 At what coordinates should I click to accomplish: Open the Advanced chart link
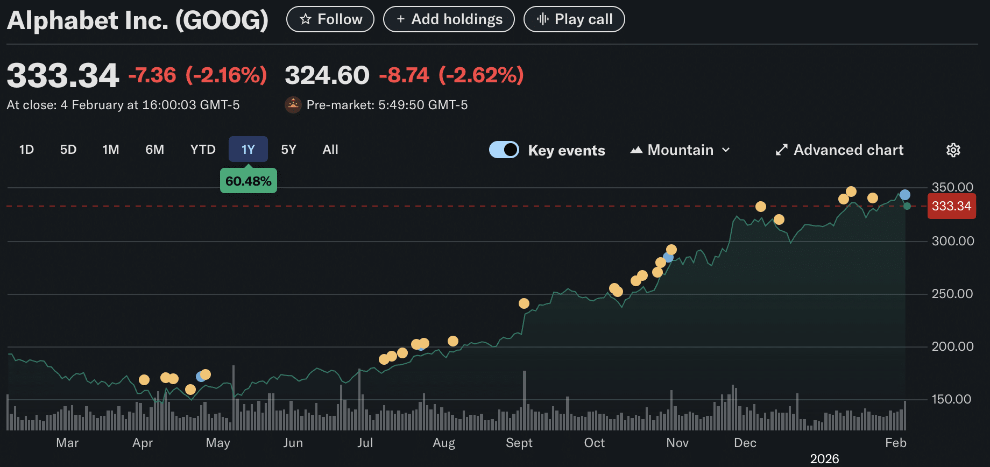[x=839, y=150]
